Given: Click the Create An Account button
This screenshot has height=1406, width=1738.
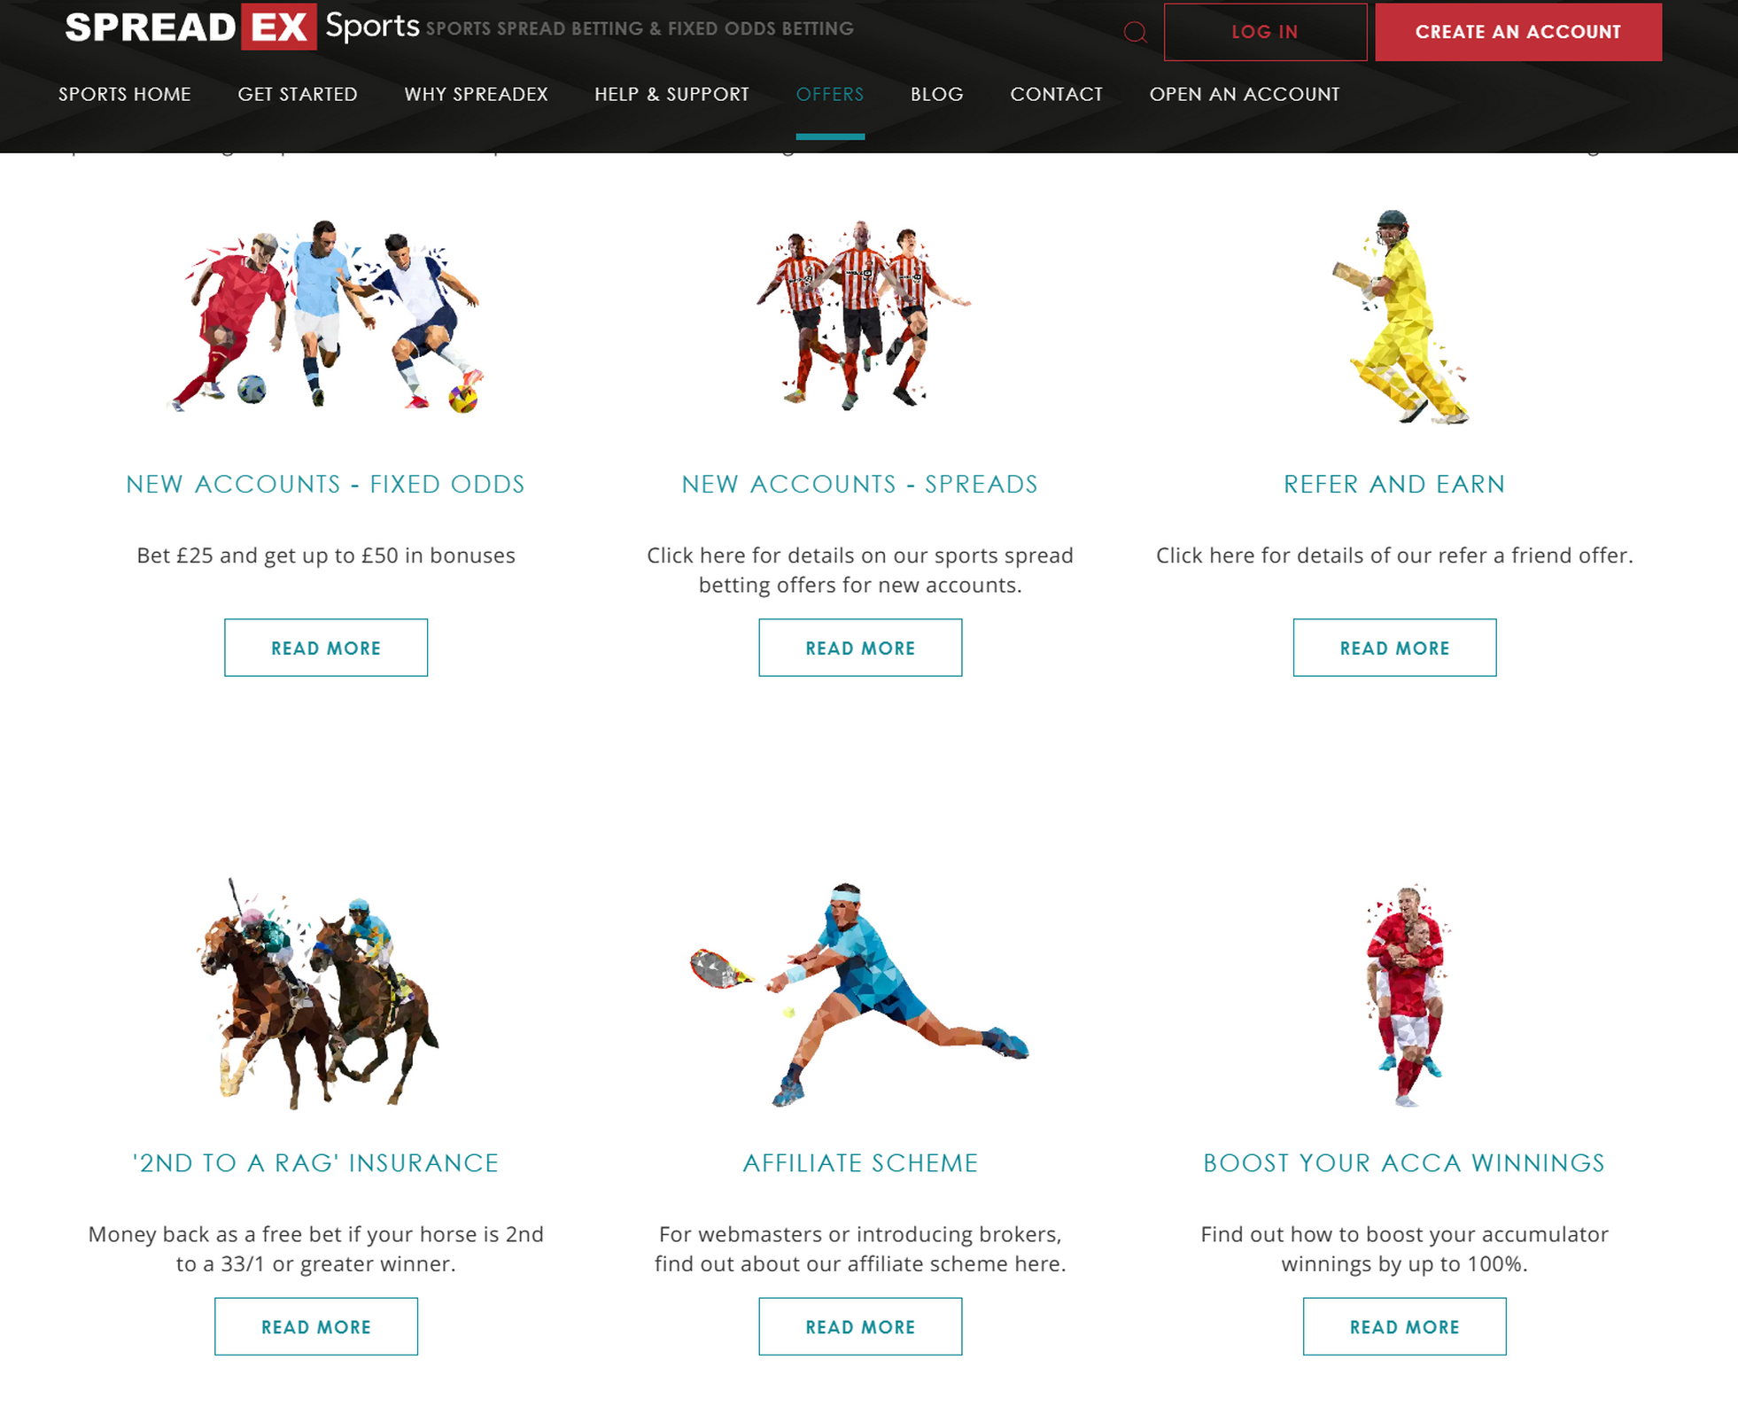Looking at the screenshot, I should click(x=1518, y=32).
